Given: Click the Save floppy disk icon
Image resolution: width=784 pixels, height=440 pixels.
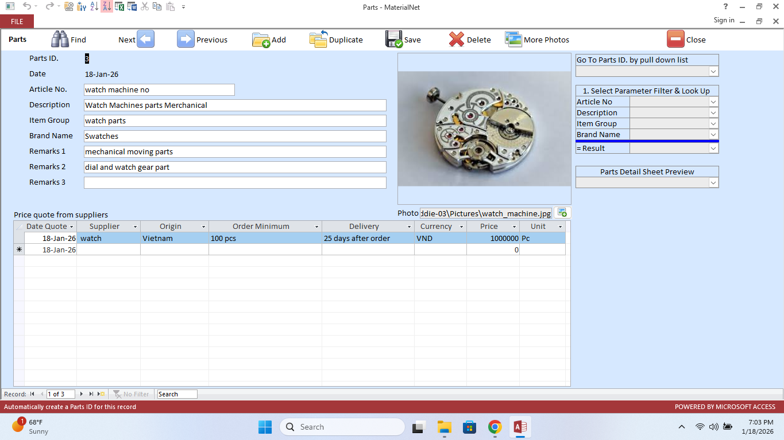Looking at the screenshot, I should click(394, 39).
